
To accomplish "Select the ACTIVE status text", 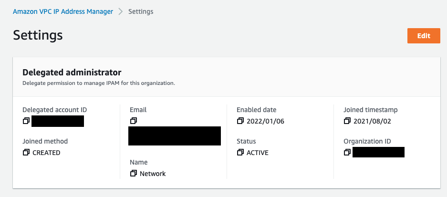I will 258,153.
